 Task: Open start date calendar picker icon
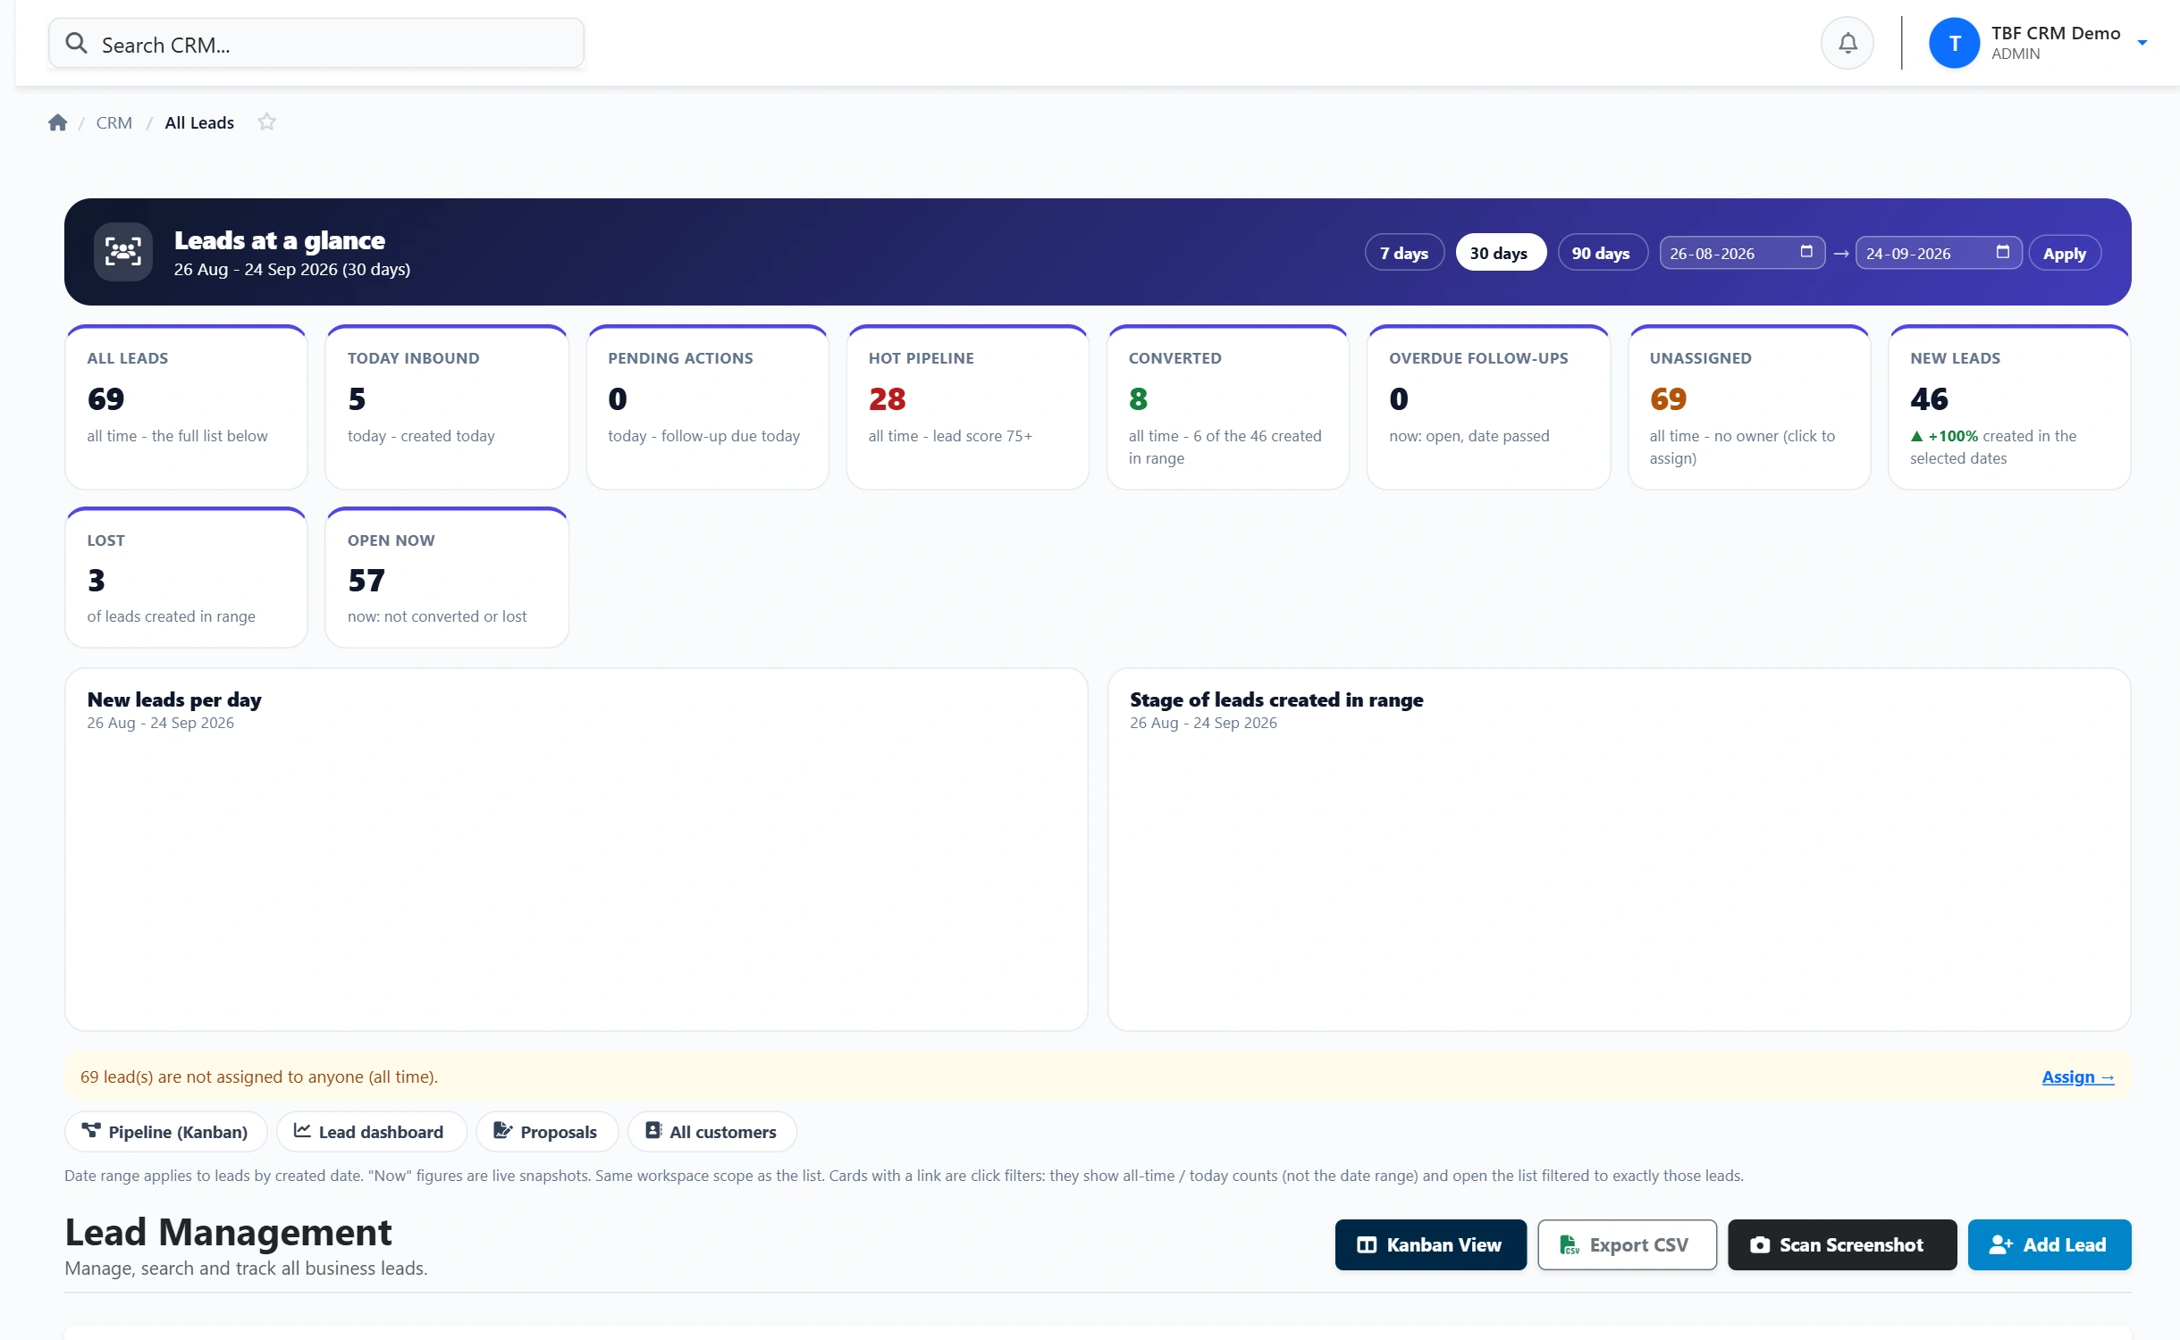pos(1805,252)
